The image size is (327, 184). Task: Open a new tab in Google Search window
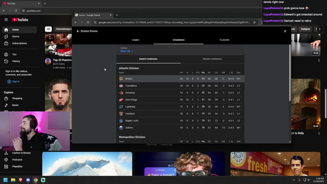(117, 15)
